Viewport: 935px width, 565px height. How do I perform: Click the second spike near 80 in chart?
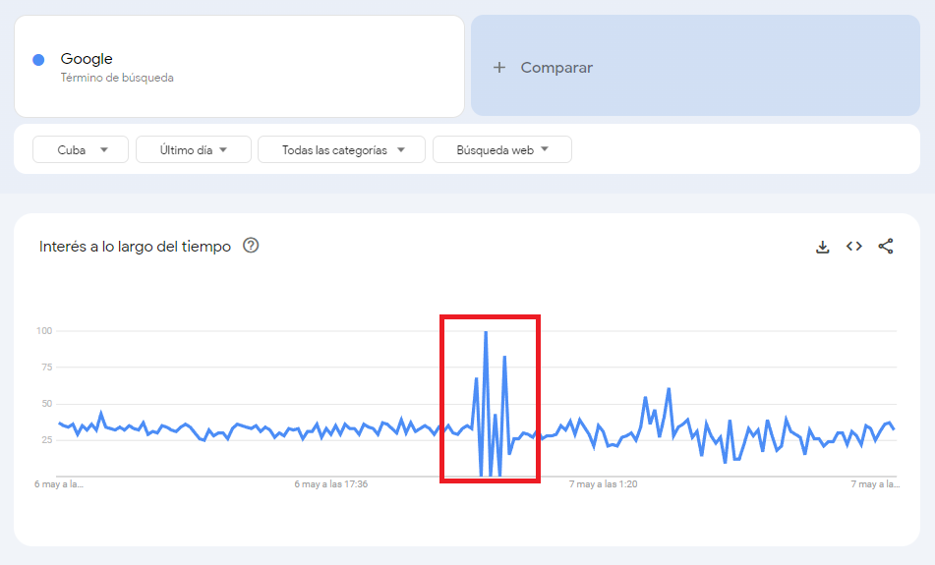tap(504, 357)
